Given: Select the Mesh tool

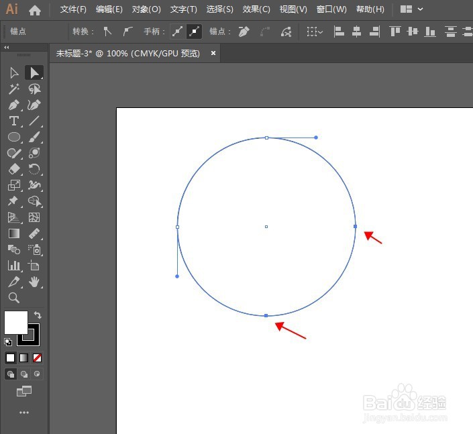Looking at the screenshot, I should click(34, 217).
